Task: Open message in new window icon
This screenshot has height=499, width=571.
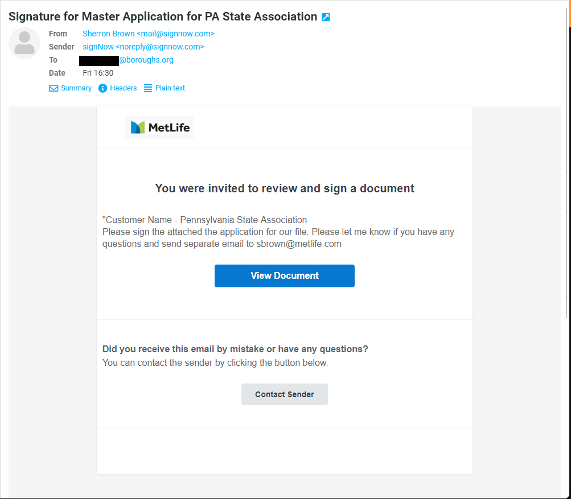Action: tap(326, 17)
